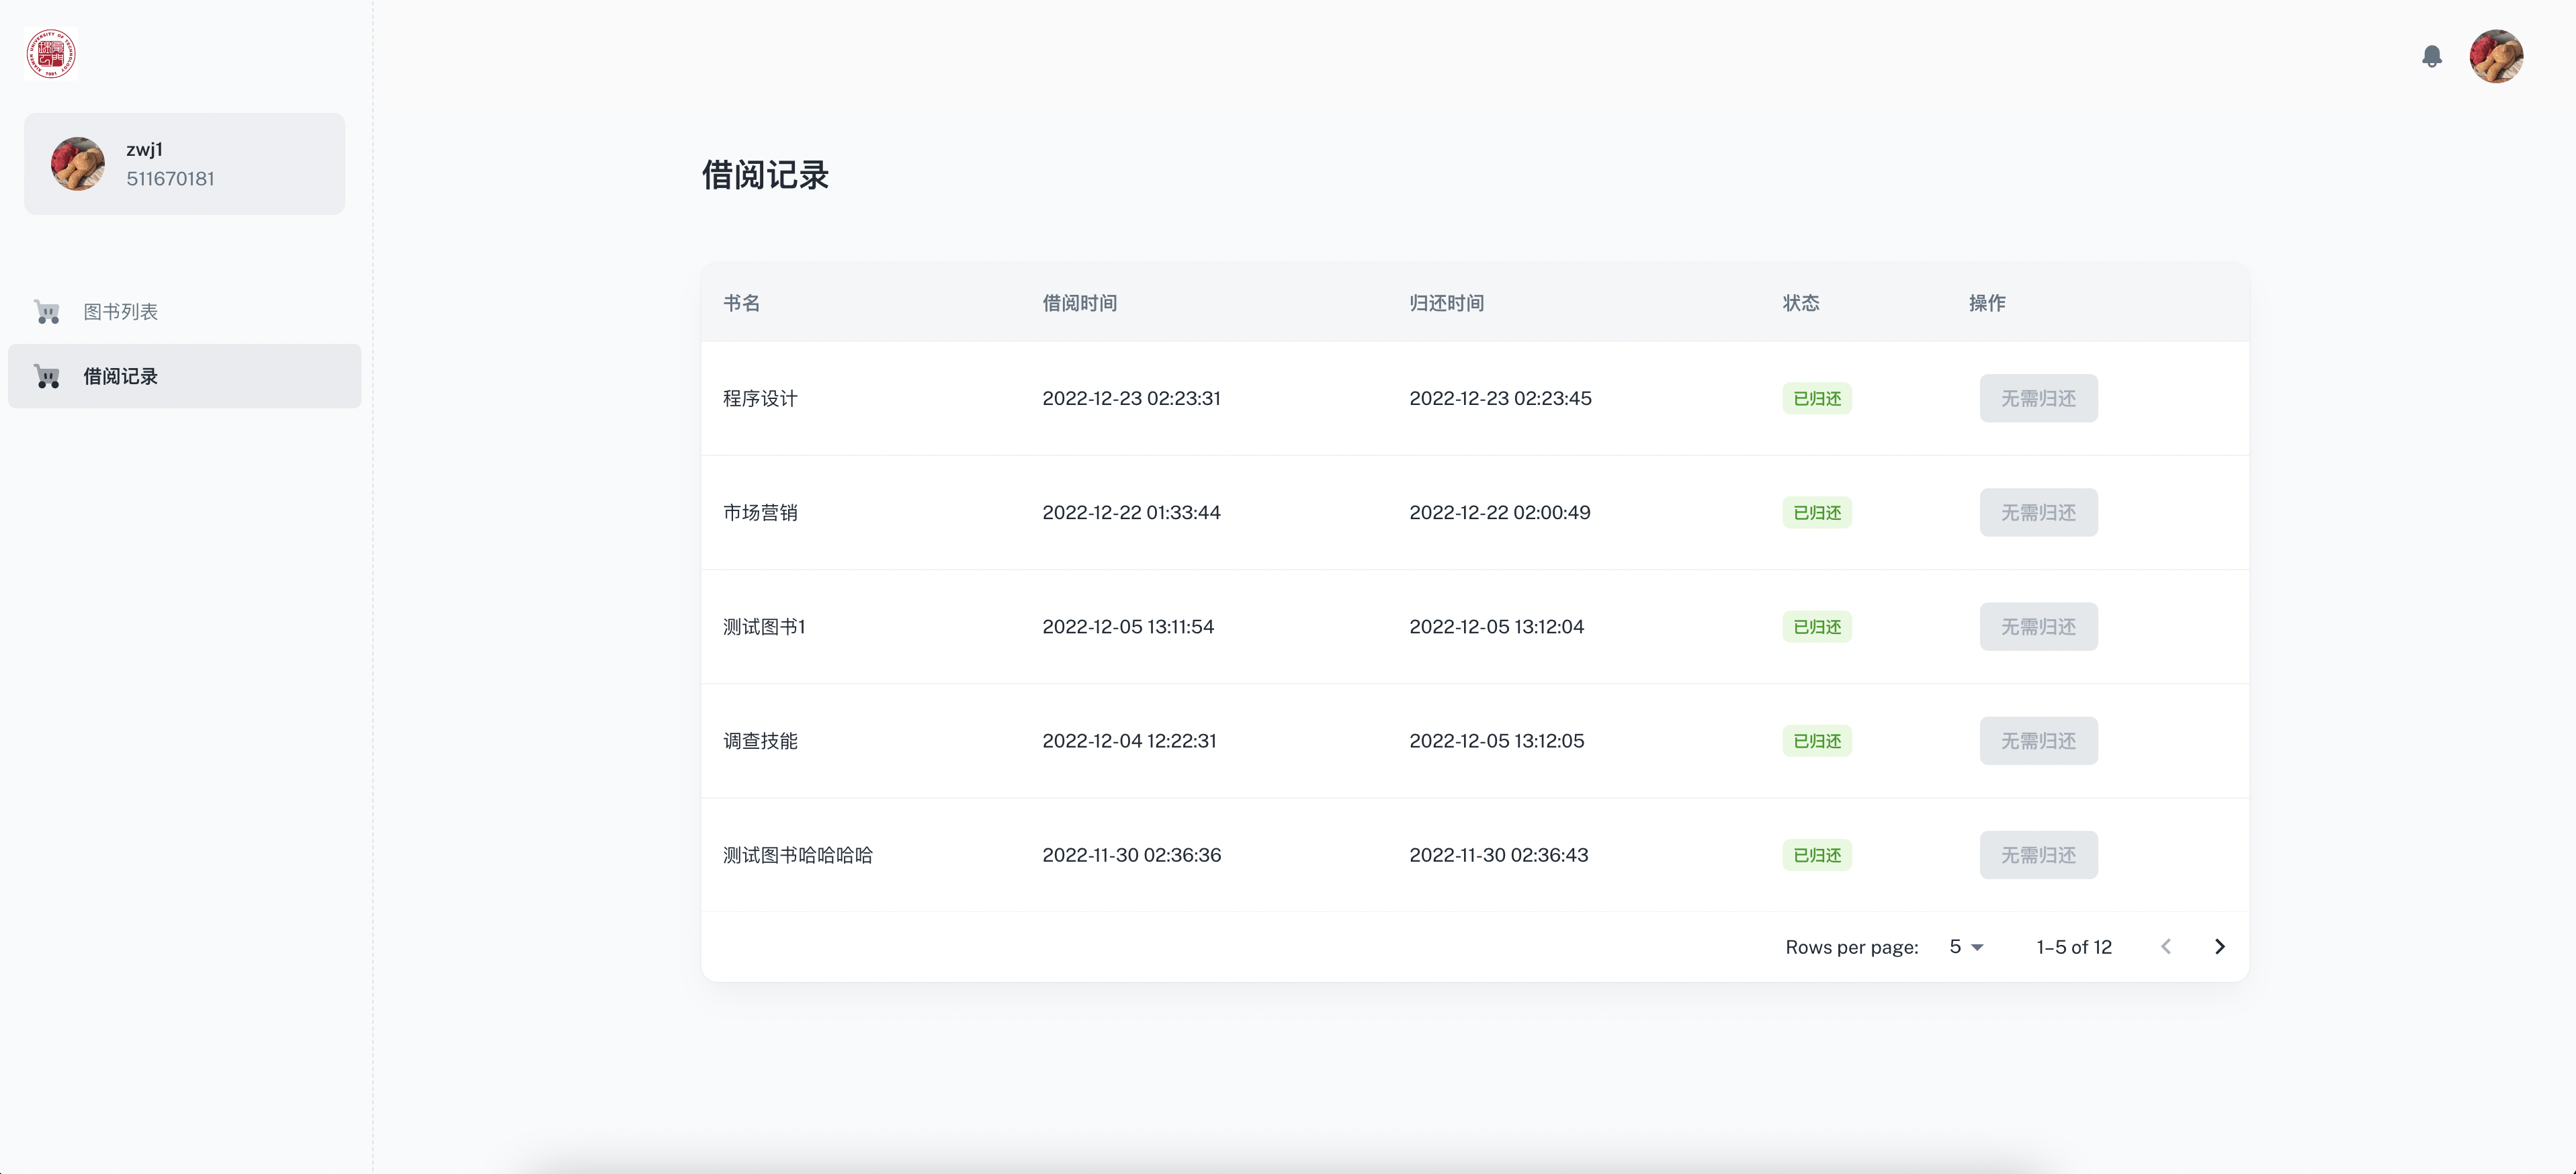Click 无需归还 button for 市场营销
Screen dimensions: 2576x1174
point(2038,512)
